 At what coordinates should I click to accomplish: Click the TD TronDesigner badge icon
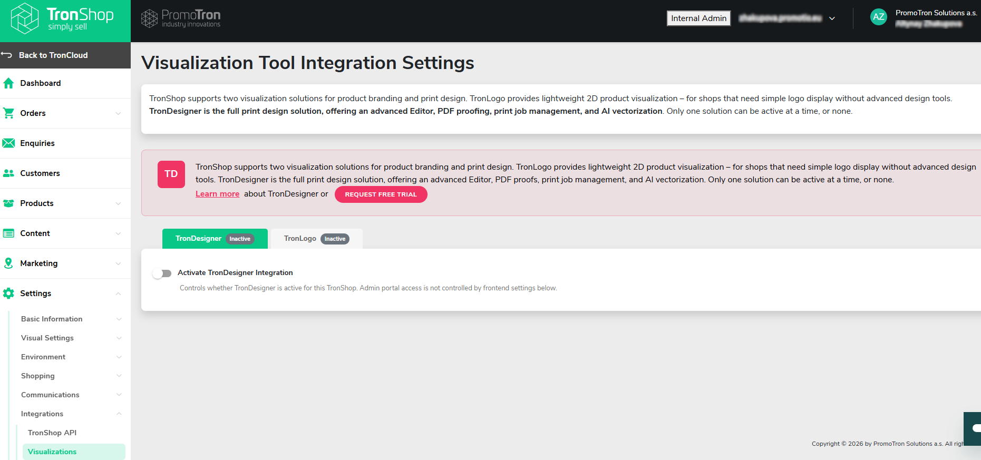point(171,174)
